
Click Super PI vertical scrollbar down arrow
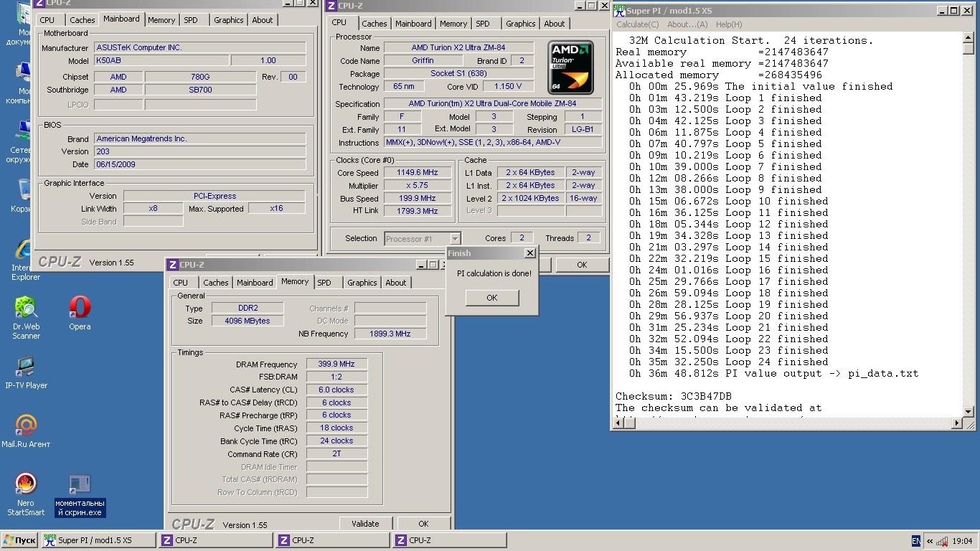pyautogui.click(x=969, y=411)
